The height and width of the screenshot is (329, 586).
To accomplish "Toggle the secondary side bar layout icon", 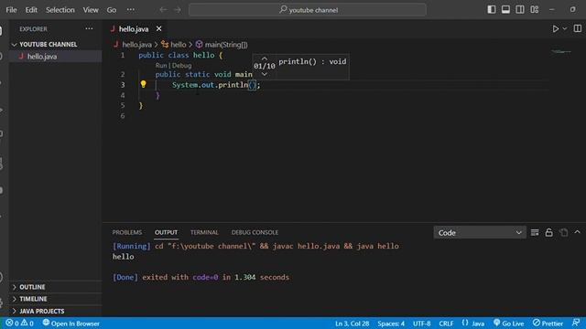I will pyautogui.click(x=520, y=10).
